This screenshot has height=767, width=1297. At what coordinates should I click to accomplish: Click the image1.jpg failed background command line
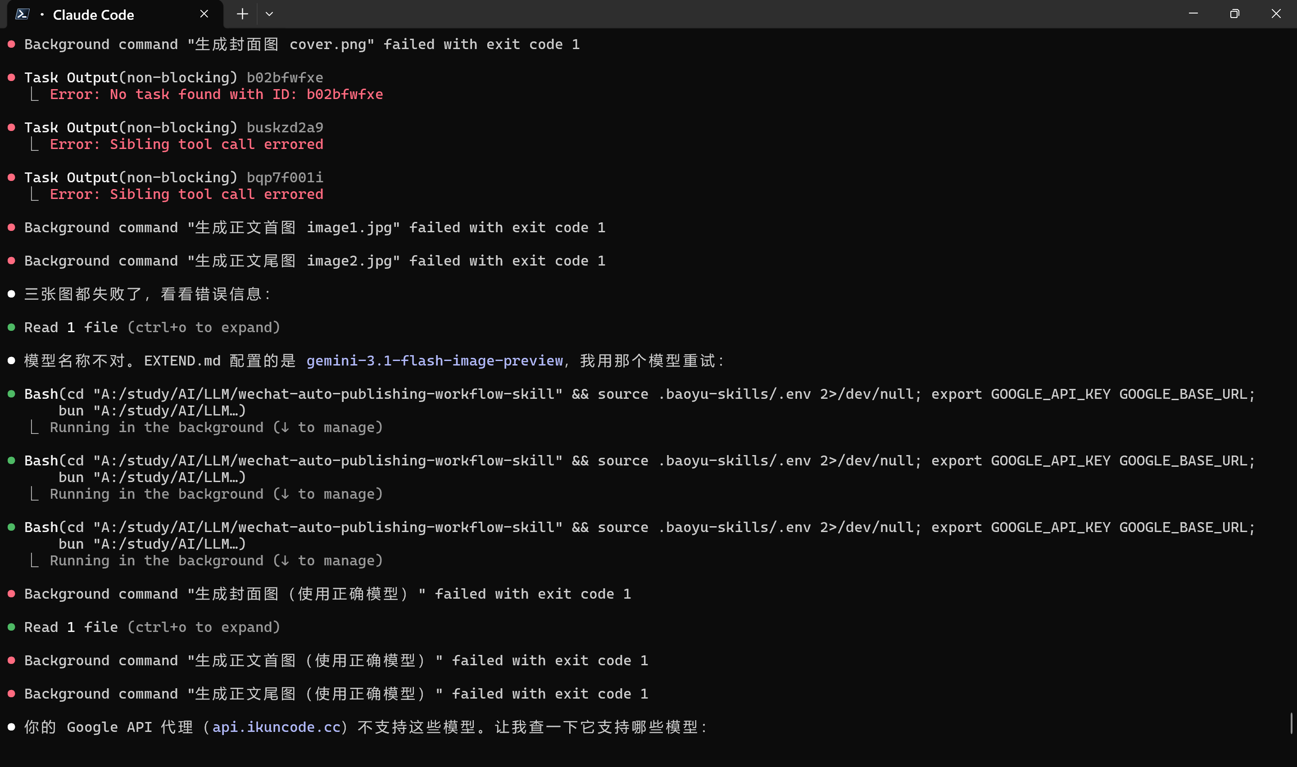(314, 228)
